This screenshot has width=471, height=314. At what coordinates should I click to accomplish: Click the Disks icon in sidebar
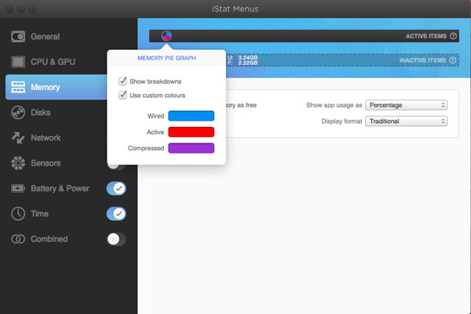coord(18,113)
